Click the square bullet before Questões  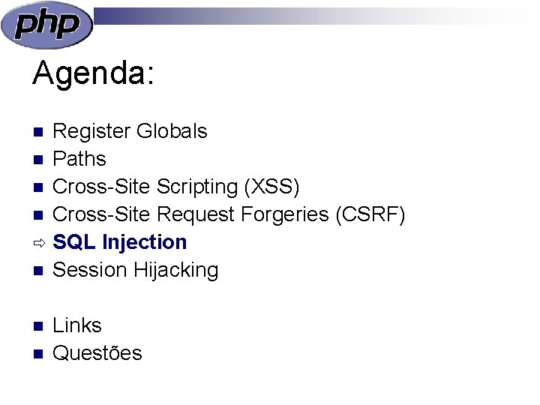pyautogui.click(x=38, y=354)
